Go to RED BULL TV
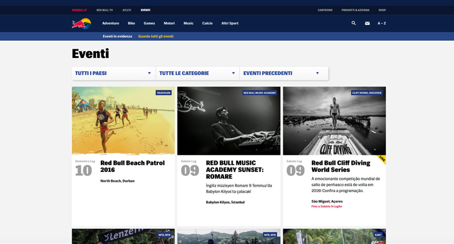The height and width of the screenshot is (244, 454). 105,10
